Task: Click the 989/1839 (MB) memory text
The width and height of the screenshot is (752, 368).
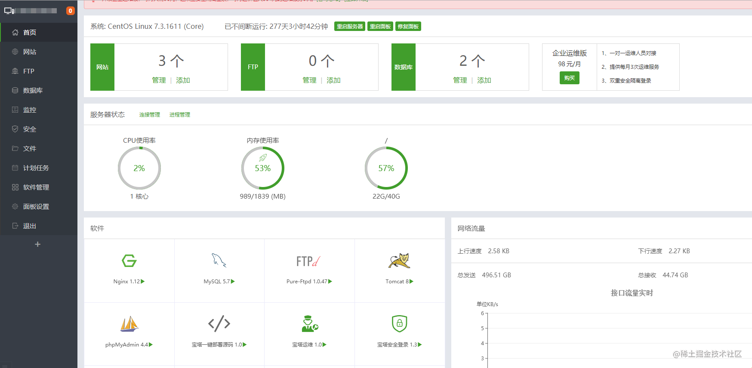Action: 263,196
